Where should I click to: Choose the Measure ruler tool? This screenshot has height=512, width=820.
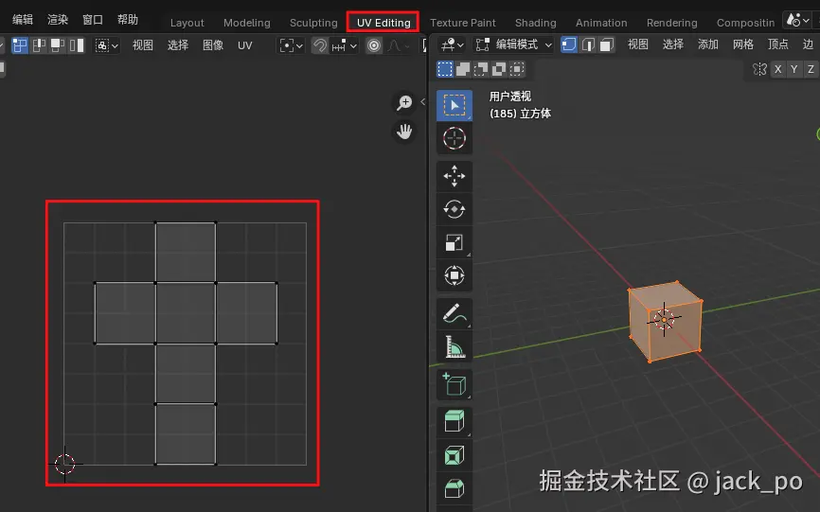454,346
